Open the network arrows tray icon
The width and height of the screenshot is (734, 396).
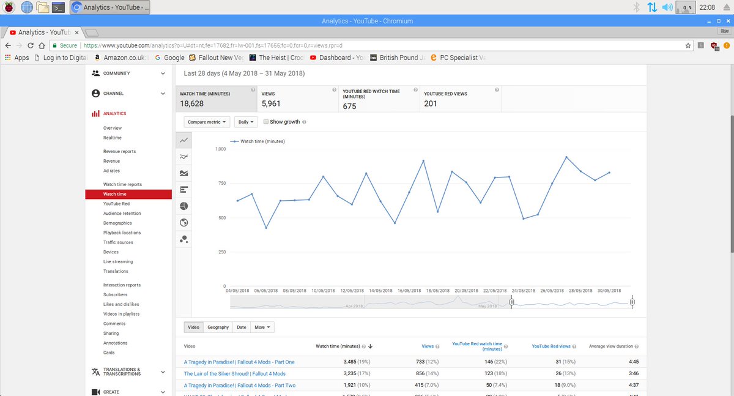[x=652, y=7]
